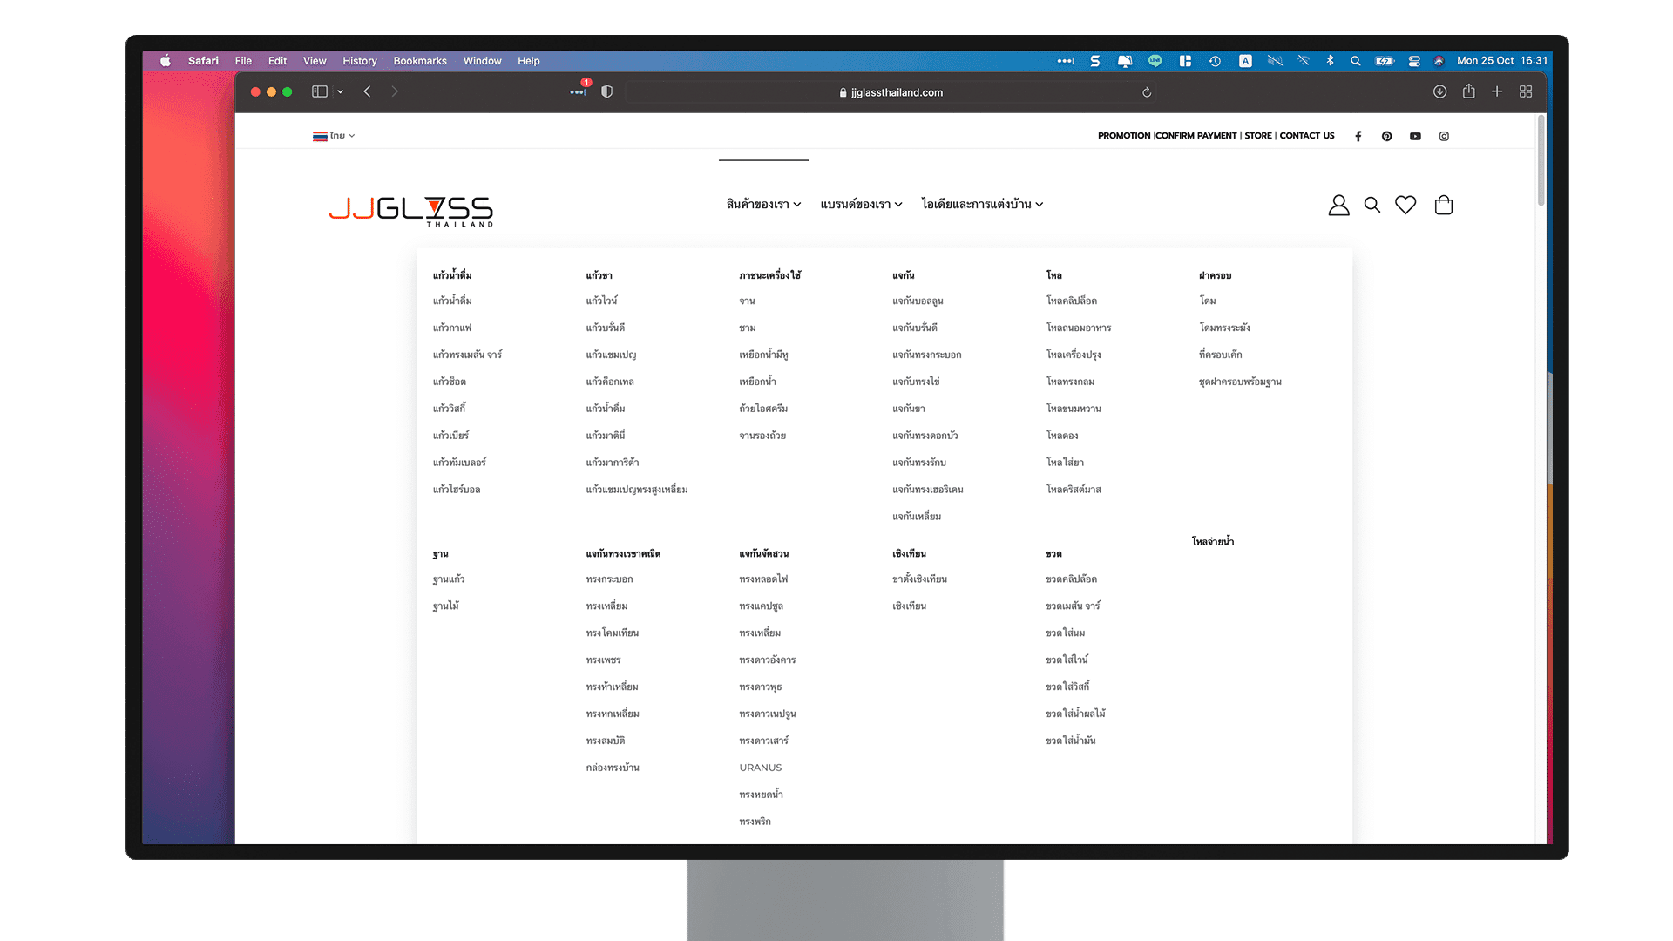The image size is (1673, 941).
Task: Expand the แบรนด์ของเรา brands dropdown
Action: pos(861,205)
